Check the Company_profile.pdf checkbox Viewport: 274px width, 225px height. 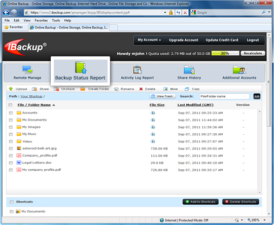11,156
